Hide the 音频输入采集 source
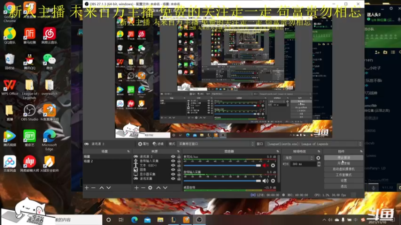Viewport: 401px width, 225px height. tap(173, 161)
